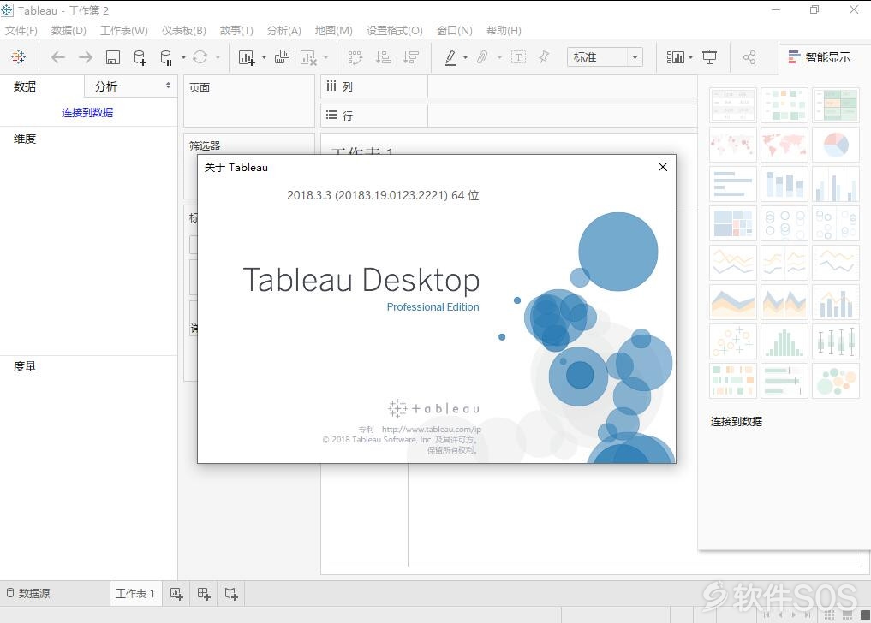The width and height of the screenshot is (871, 623).
Task: Select histogram thumbnail in Show Me
Action: 784,341
